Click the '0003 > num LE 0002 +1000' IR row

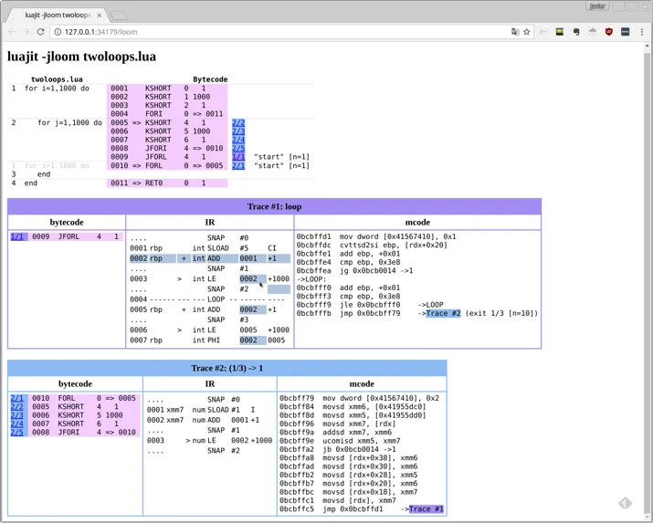(209, 440)
